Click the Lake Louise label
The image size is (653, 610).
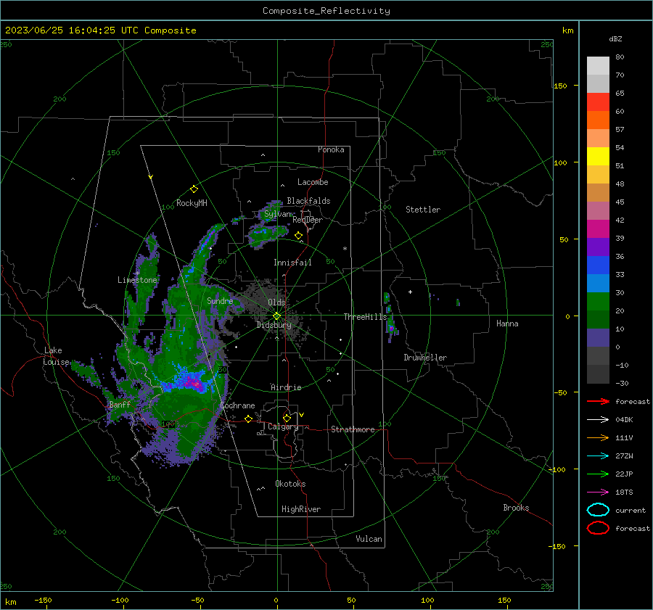(56, 356)
